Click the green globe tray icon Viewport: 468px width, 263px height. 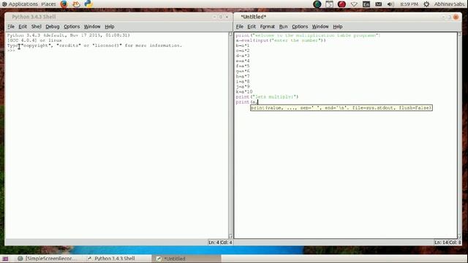coord(317,4)
